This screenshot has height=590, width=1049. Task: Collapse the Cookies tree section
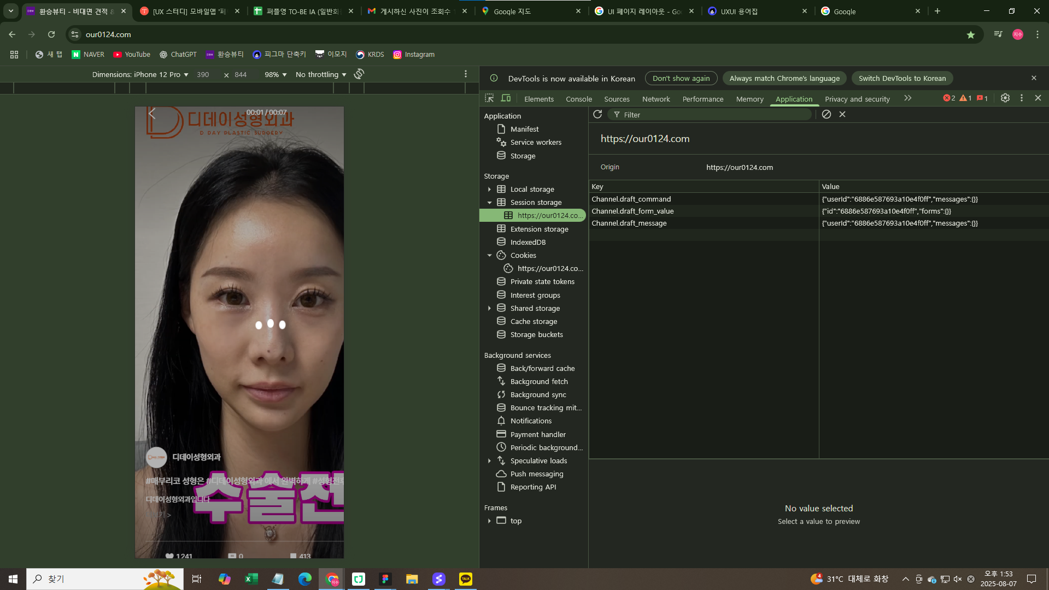(x=489, y=256)
